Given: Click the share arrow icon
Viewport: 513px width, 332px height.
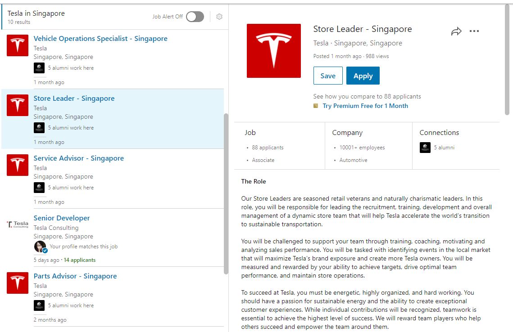Looking at the screenshot, I should click(456, 31).
